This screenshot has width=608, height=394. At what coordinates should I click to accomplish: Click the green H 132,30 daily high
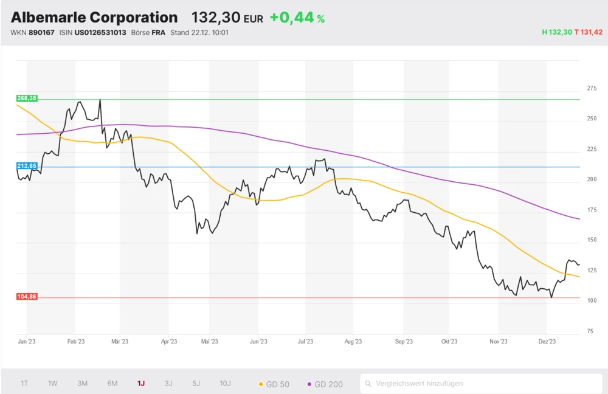pyautogui.click(x=556, y=32)
